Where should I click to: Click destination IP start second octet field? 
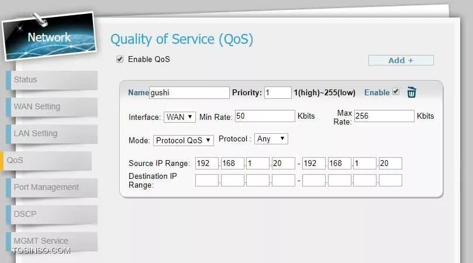[232, 181]
